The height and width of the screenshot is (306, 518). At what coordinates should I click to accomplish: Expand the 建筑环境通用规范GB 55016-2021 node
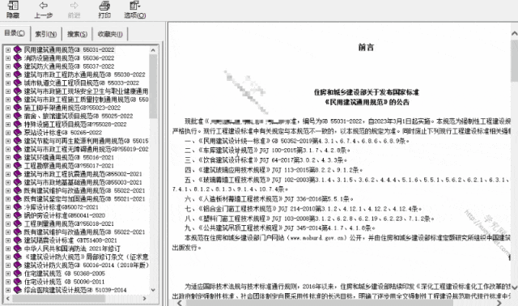[8, 158]
